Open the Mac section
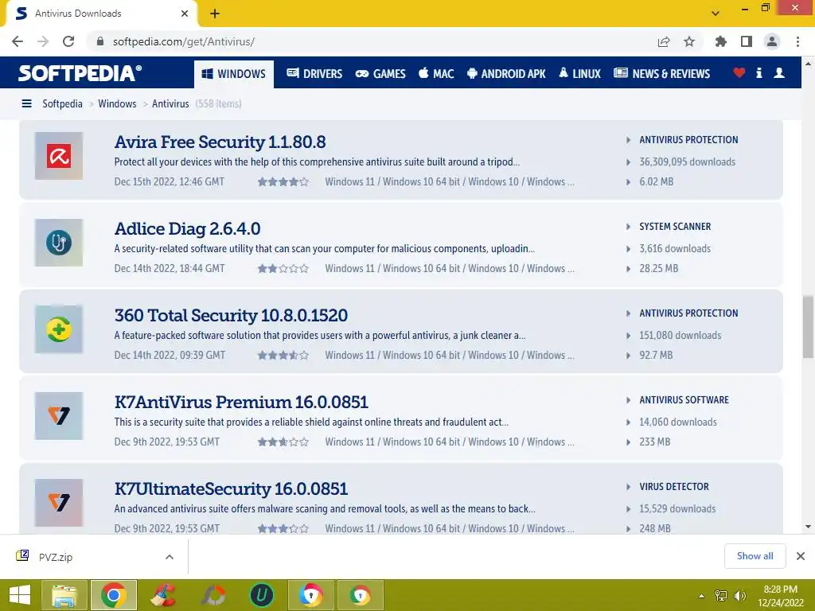 437,74
